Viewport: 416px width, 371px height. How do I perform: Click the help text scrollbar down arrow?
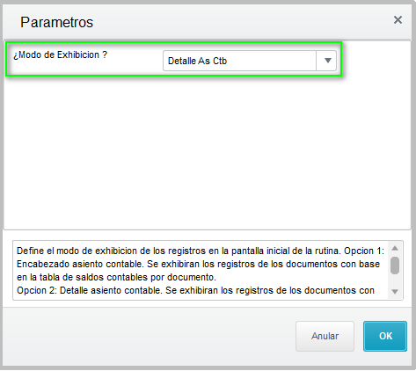(395, 292)
